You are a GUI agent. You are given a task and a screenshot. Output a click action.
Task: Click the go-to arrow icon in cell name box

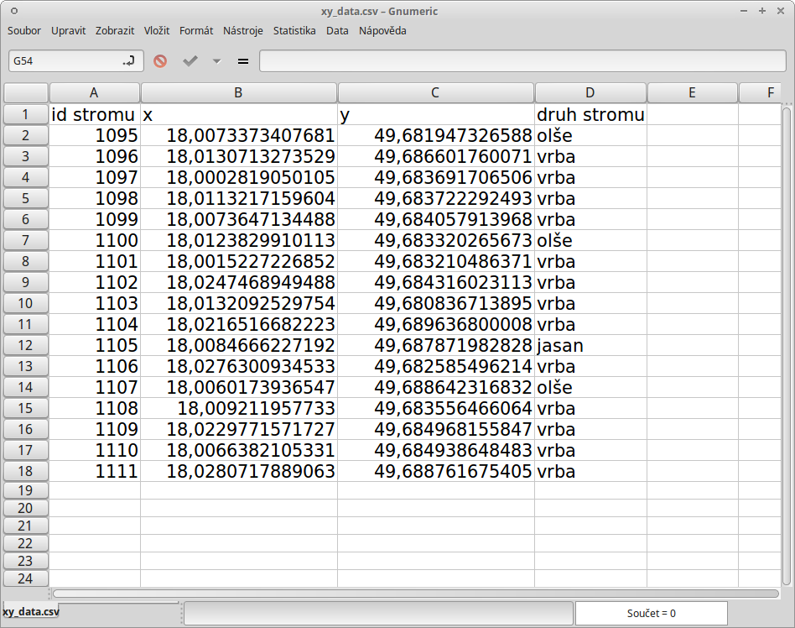tap(129, 61)
